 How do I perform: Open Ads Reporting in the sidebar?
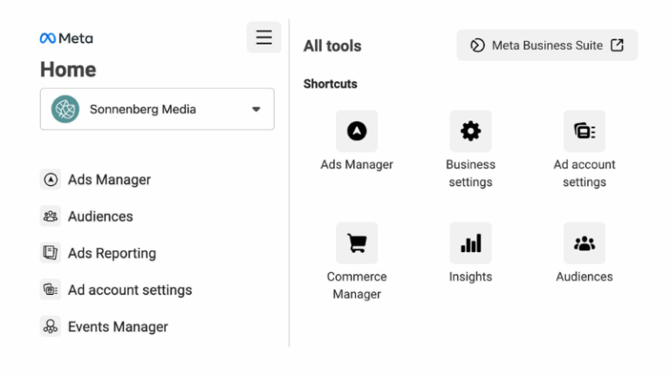(x=112, y=253)
